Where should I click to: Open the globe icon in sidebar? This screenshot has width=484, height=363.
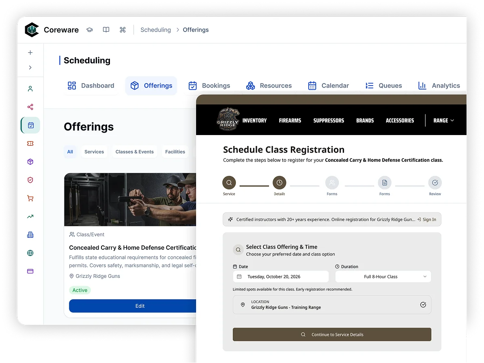(x=30, y=253)
